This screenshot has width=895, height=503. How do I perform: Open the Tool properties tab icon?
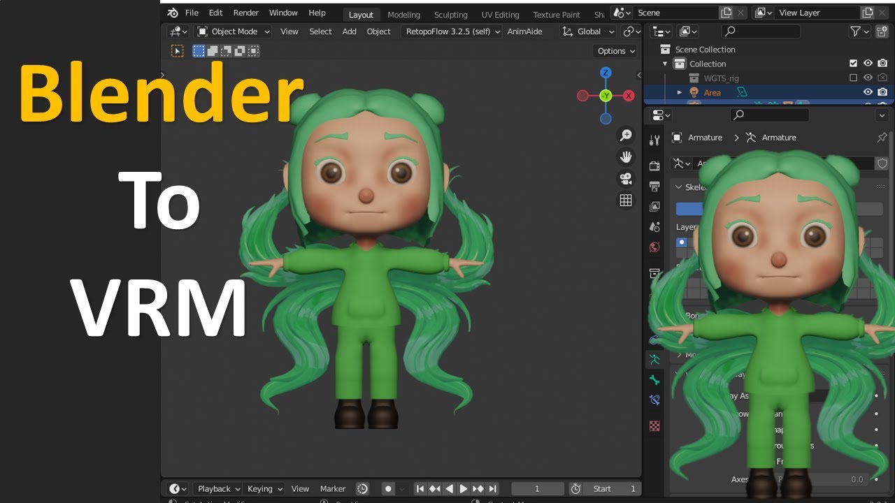coord(654,140)
